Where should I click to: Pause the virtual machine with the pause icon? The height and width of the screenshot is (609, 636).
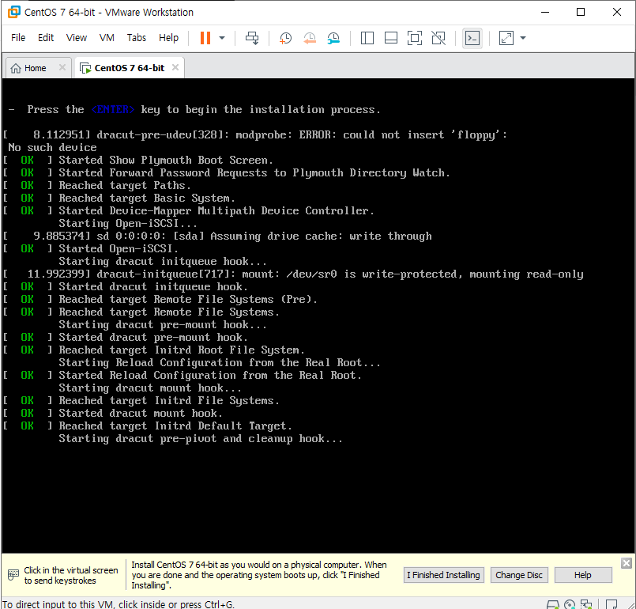pos(205,38)
